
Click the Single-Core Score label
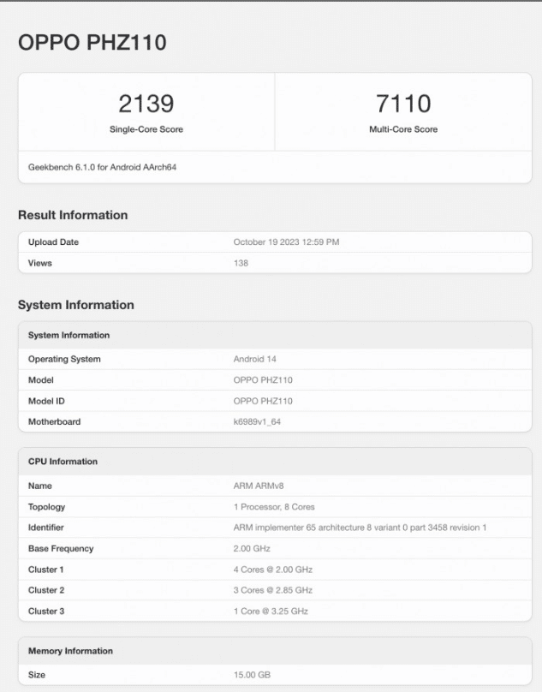pos(146,129)
